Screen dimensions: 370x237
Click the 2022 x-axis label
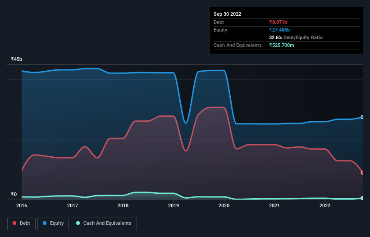(x=325, y=205)
